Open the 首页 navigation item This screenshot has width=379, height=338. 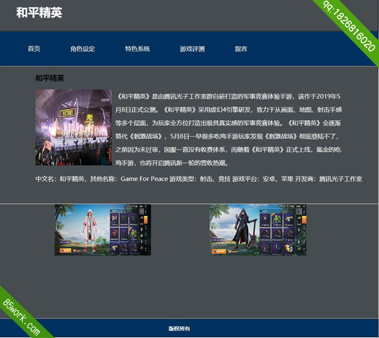coord(34,49)
